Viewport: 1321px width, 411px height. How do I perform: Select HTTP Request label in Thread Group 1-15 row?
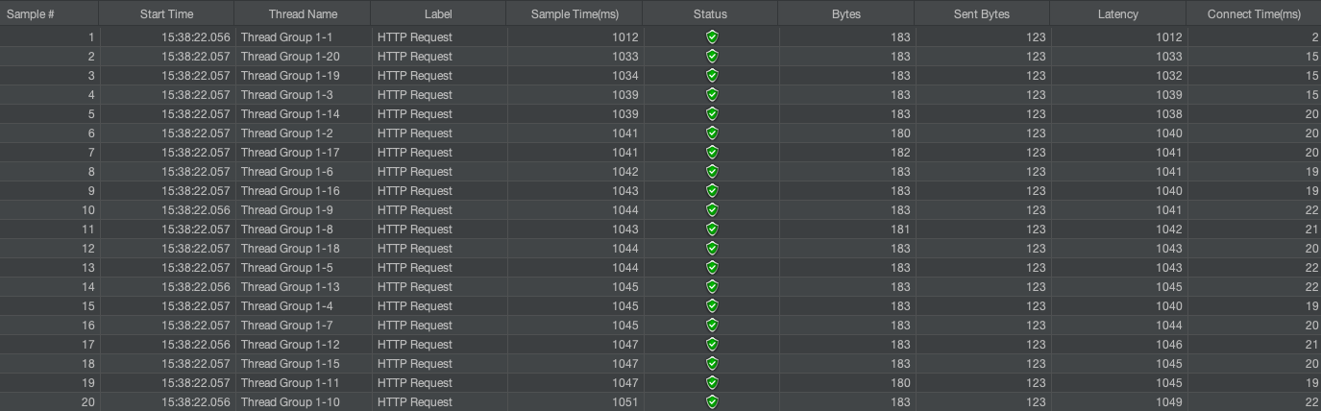tap(414, 364)
